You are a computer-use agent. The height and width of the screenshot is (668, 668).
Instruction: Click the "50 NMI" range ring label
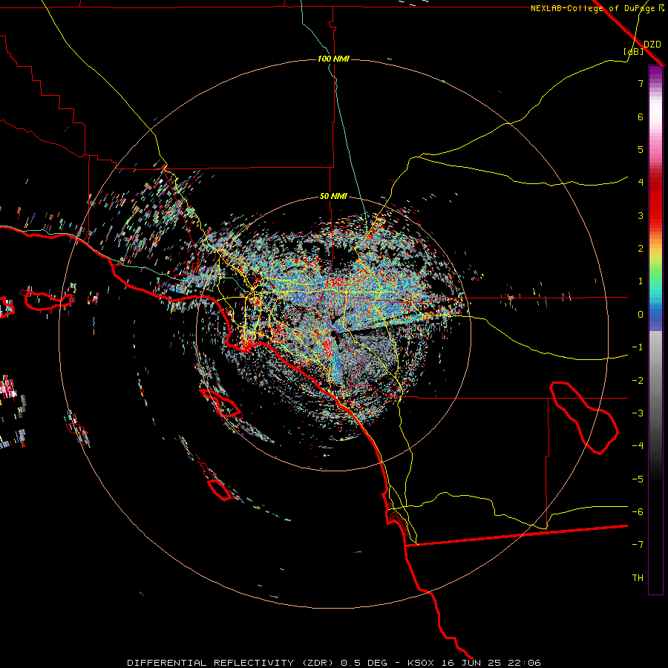pyautogui.click(x=333, y=197)
